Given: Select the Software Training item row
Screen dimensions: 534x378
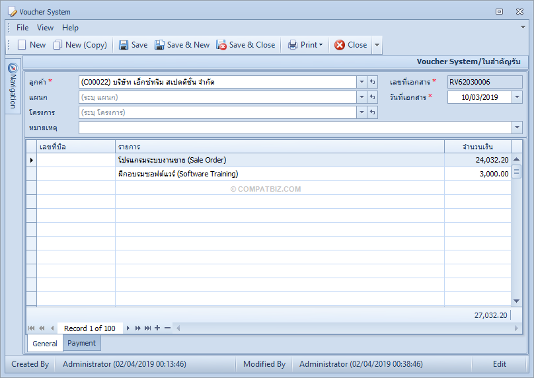Looking at the screenshot, I should 269,174.
